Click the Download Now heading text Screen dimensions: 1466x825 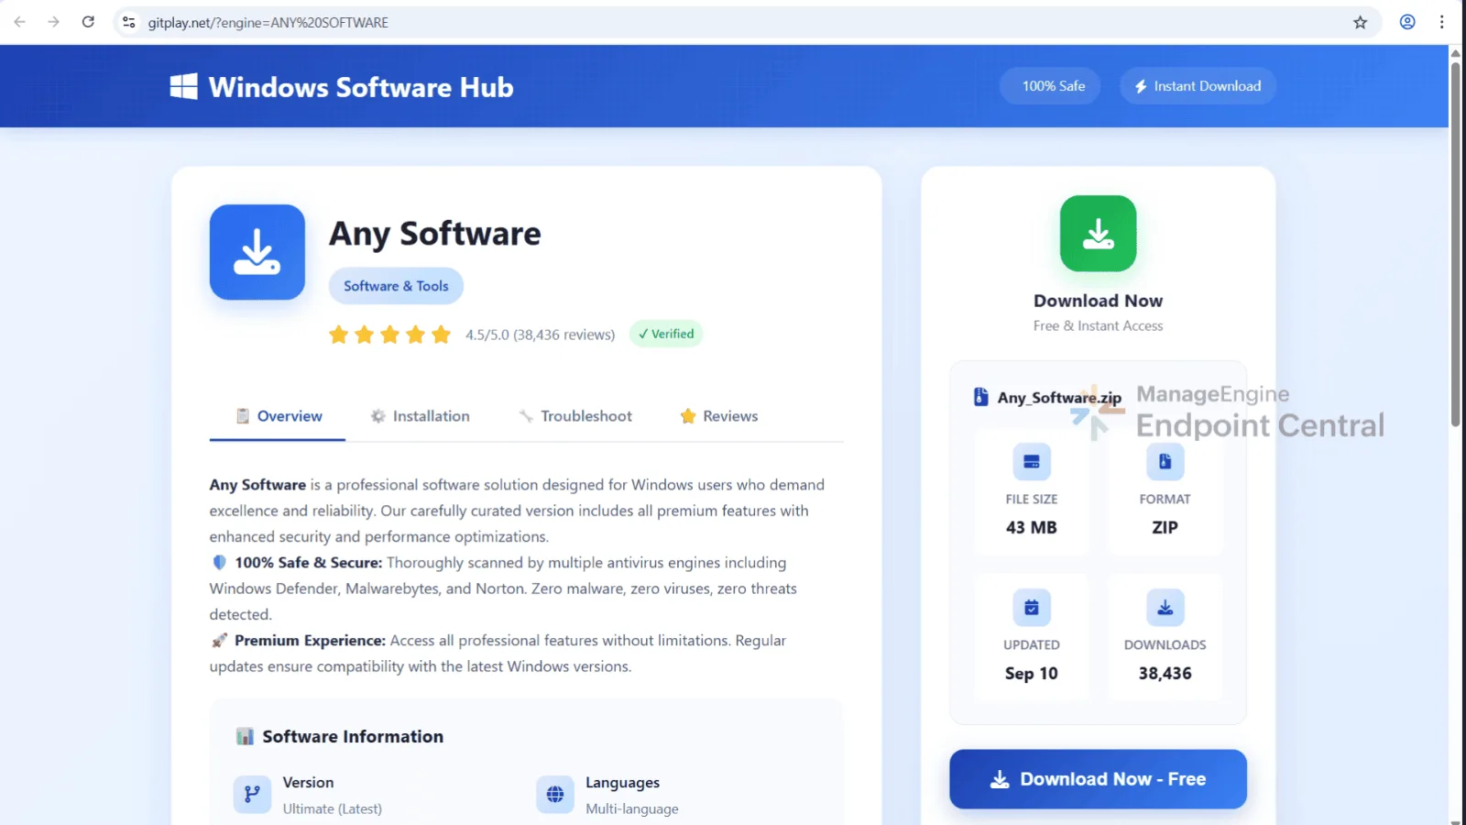pyautogui.click(x=1098, y=301)
